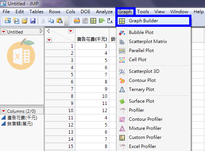Click the Cell Plot colored grid icon

point(122,60)
